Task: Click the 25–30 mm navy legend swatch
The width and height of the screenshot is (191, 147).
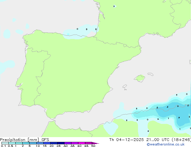Action: pos(61,143)
